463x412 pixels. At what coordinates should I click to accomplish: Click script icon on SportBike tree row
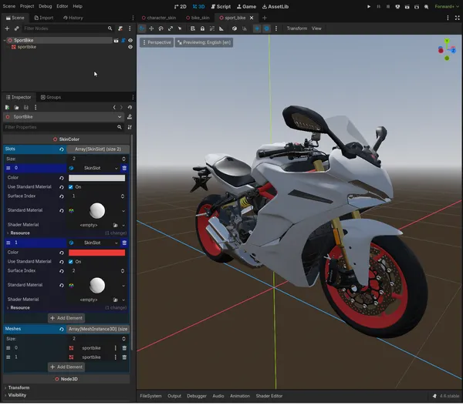pyautogui.click(x=123, y=40)
